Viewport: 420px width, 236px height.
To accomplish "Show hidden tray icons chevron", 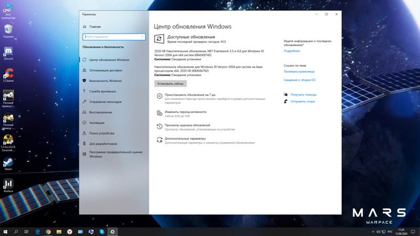I will tap(373, 232).
